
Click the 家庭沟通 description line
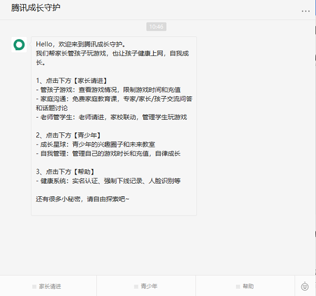click(x=114, y=99)
